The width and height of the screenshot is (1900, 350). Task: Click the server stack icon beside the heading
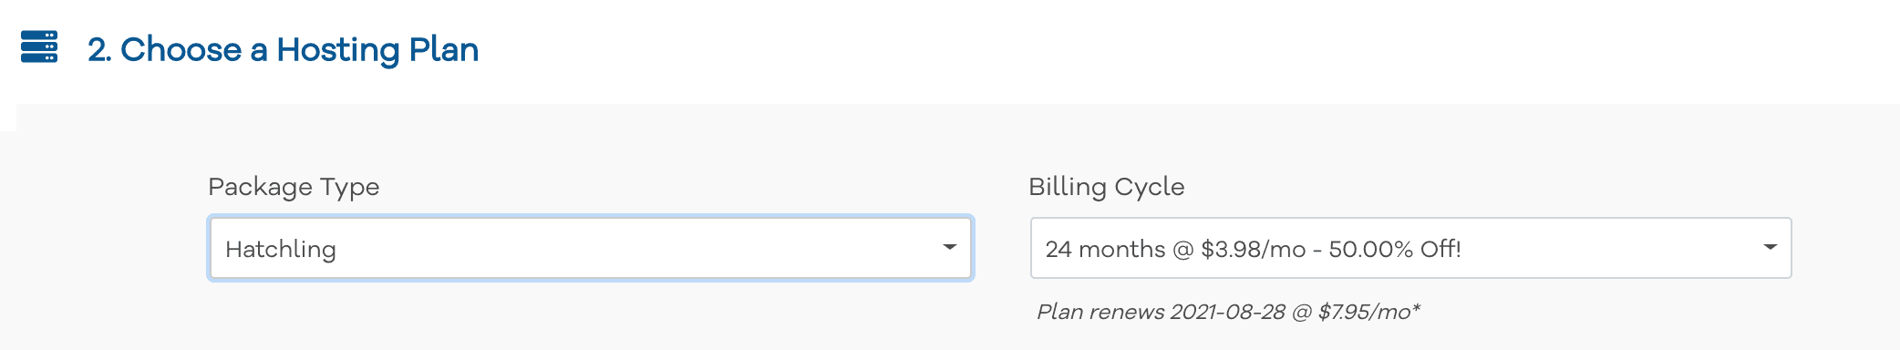pos(39,46)
